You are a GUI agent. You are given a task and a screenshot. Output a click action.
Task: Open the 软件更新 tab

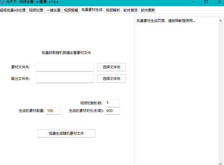point(148,10)
